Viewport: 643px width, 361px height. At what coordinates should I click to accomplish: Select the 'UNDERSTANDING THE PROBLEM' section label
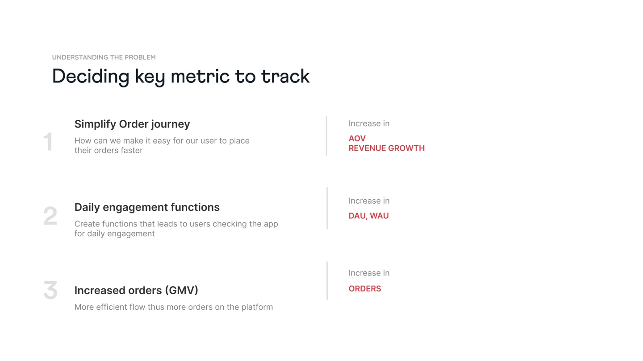click(104, 57)
